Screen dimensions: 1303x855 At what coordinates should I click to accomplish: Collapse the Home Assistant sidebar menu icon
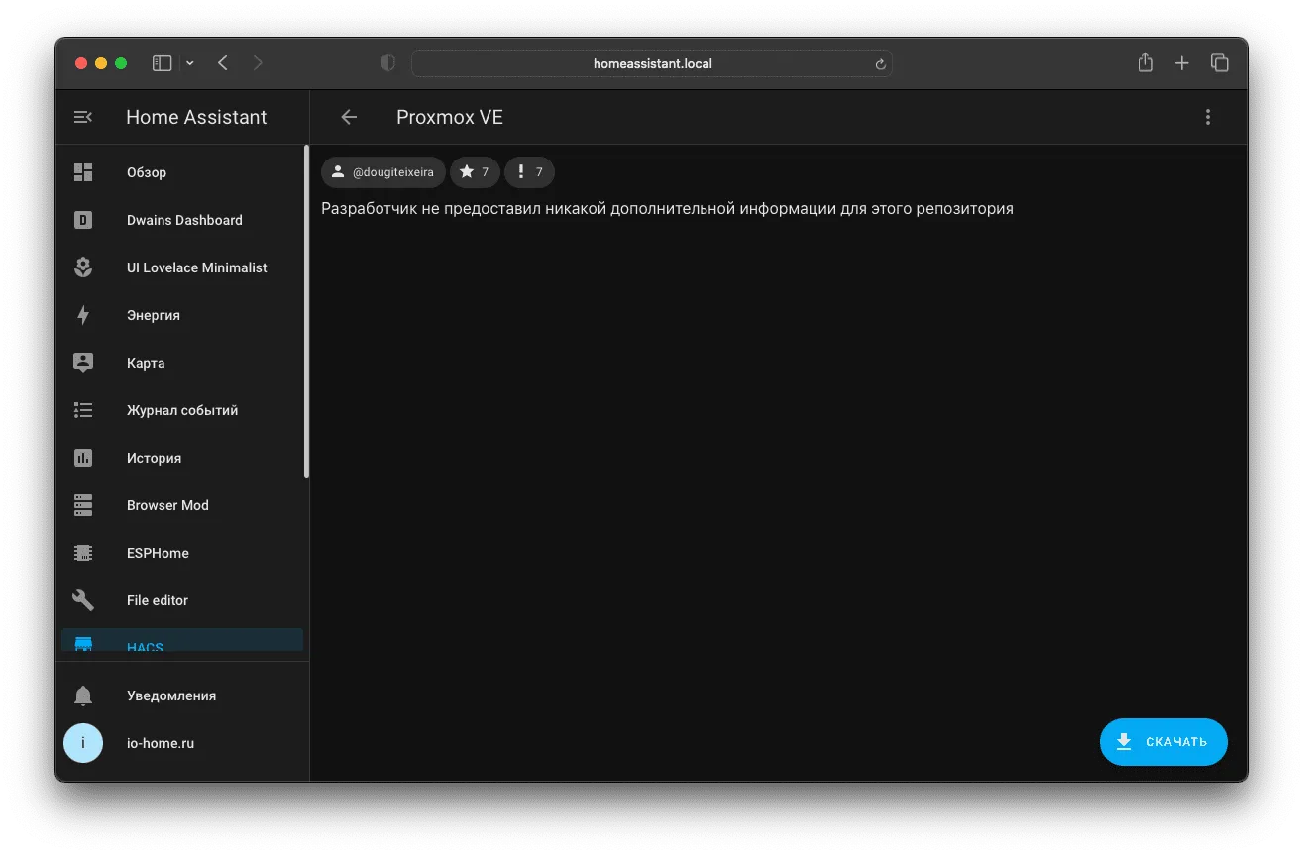(83, 117)
